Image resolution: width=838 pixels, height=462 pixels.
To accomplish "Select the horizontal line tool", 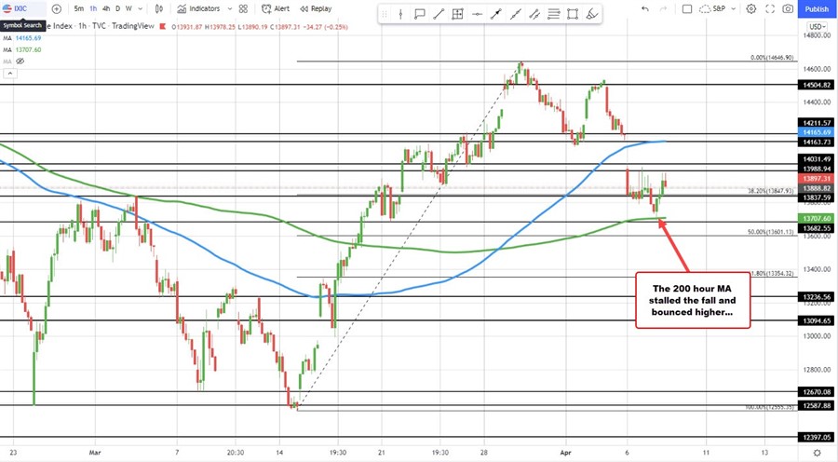I will pyautogui.click(x=478, y=15).
